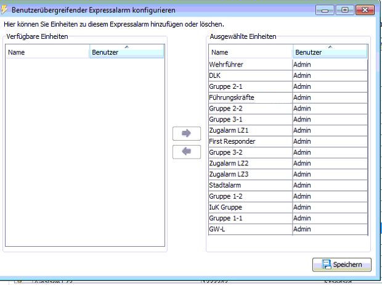Image resolution: width=382 pixels, height=285 pixels.
Task: Click Name header in Ausgewählte Einheiten
Action: click(251, 54)
